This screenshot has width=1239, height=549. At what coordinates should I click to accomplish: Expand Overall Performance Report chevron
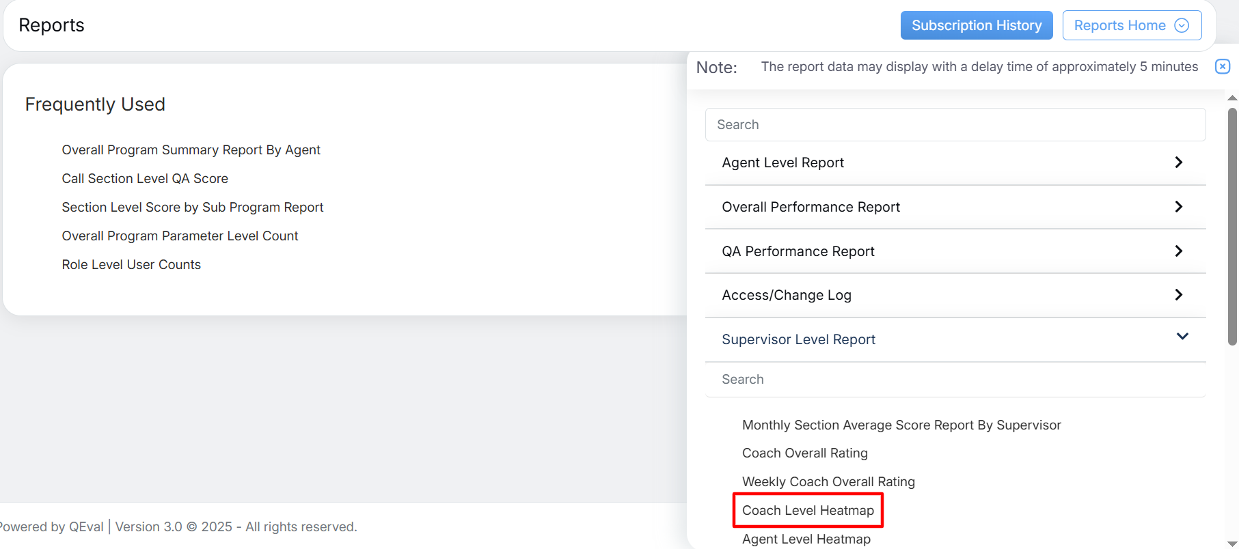[x=1178, y=207]
